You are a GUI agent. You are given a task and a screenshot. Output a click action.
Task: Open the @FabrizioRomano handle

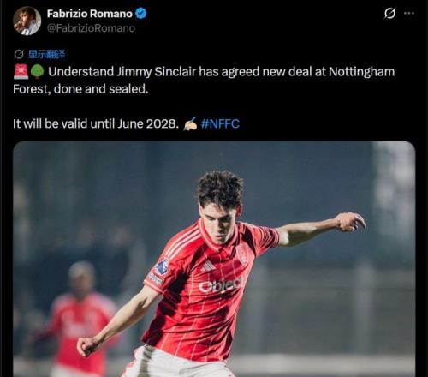[x=91, y=28]
